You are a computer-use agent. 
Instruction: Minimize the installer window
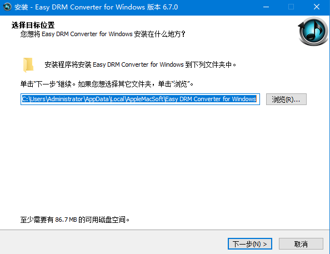[266, 7]
